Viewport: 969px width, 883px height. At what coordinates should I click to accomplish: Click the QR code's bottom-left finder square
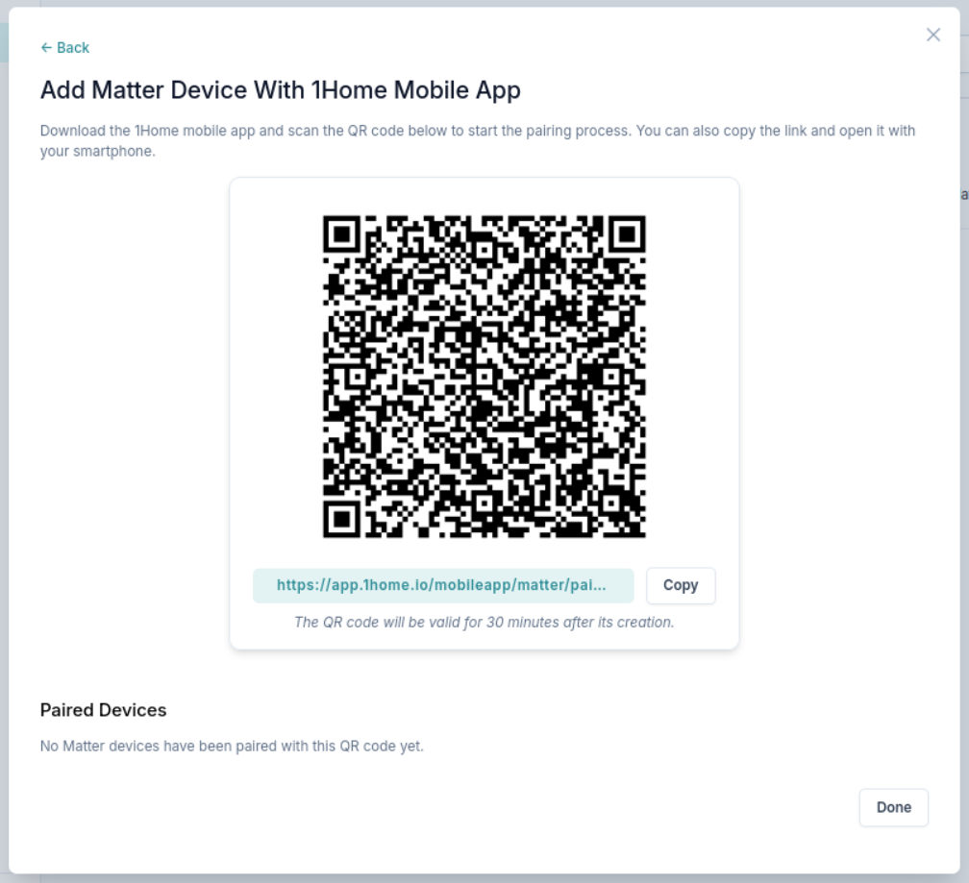click(x=341, y=519)
